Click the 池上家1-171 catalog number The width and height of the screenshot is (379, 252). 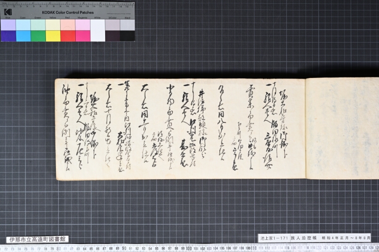pos(274,238)
